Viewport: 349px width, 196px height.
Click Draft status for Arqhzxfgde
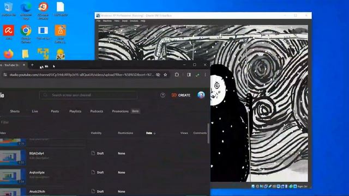pos(98,173)
